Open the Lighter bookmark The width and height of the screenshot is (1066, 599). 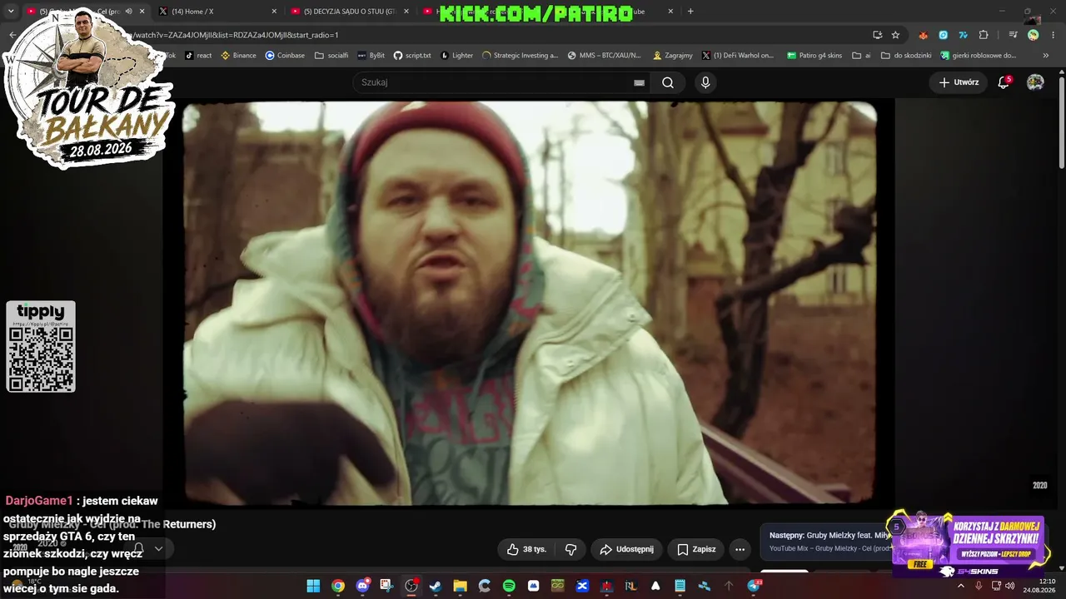point(457,56)
